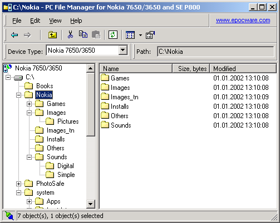
Task: Click the tree vertical scrollbar thumb
Action: point(90,104)
